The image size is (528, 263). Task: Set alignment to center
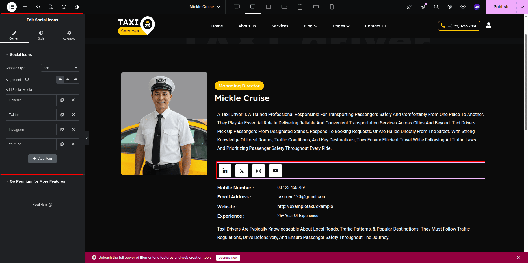pos(68,80)
